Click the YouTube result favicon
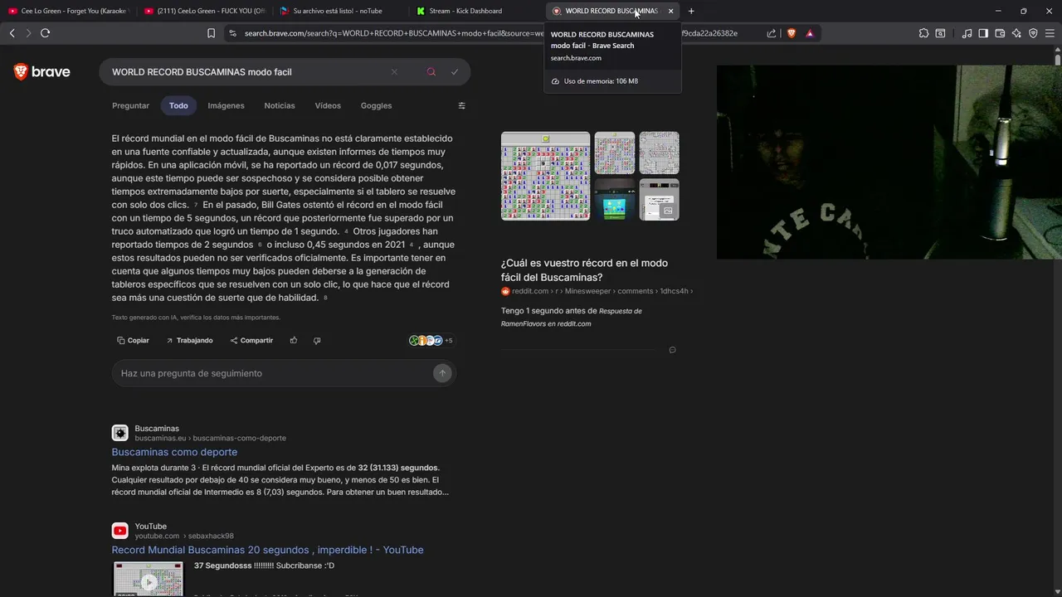 pos(120,531)
